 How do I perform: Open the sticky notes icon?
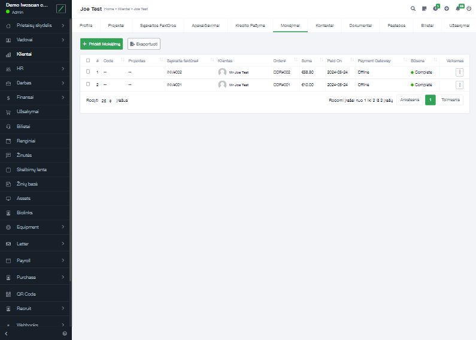(x=424, y=9)
